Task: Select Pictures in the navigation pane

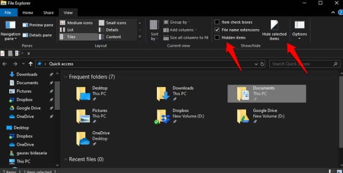Action: [24, 92]
